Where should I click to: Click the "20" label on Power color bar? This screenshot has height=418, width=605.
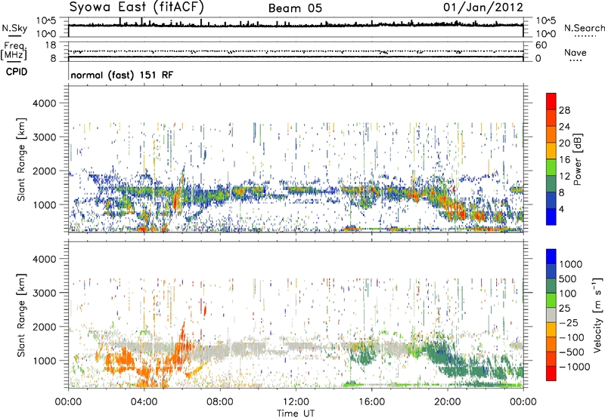click(x=564, y=143)
